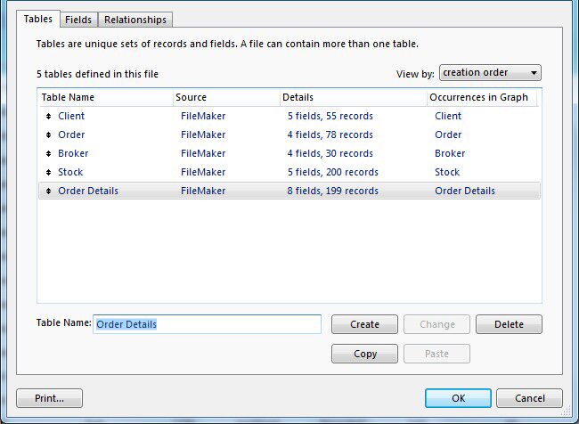
Task: Sort by the Table Name column header
Action: (x=105, y=97)
